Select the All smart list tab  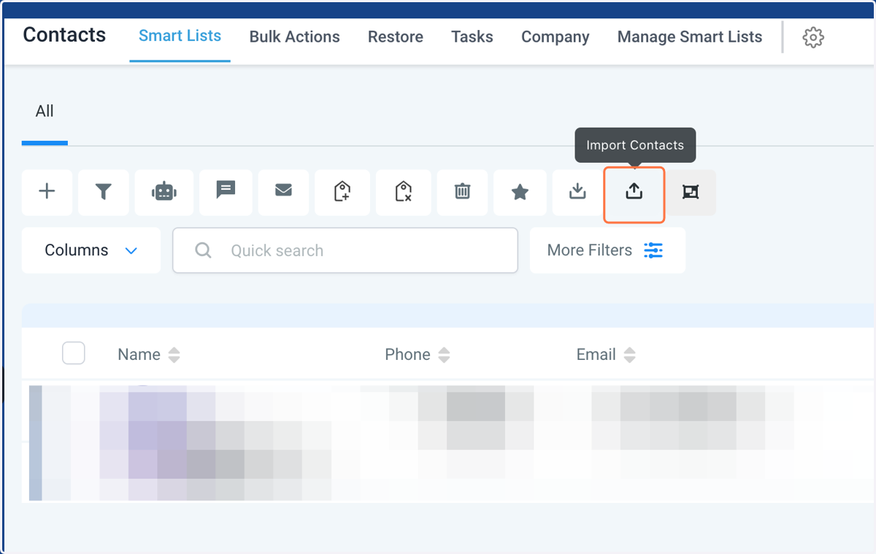(x=45, y=112)
